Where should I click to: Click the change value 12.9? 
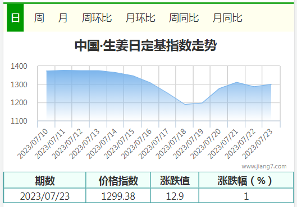[175, 196]
